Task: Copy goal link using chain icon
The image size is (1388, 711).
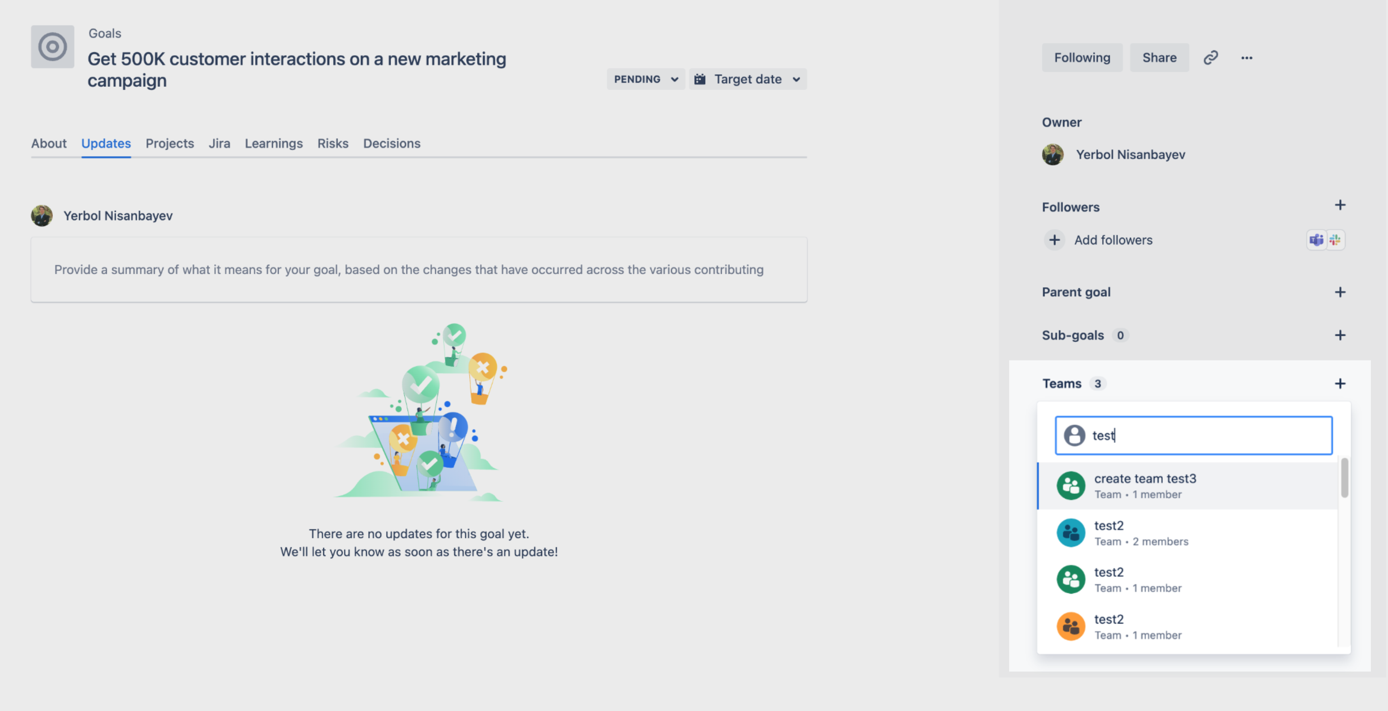Action: [x=1210, y=58]
